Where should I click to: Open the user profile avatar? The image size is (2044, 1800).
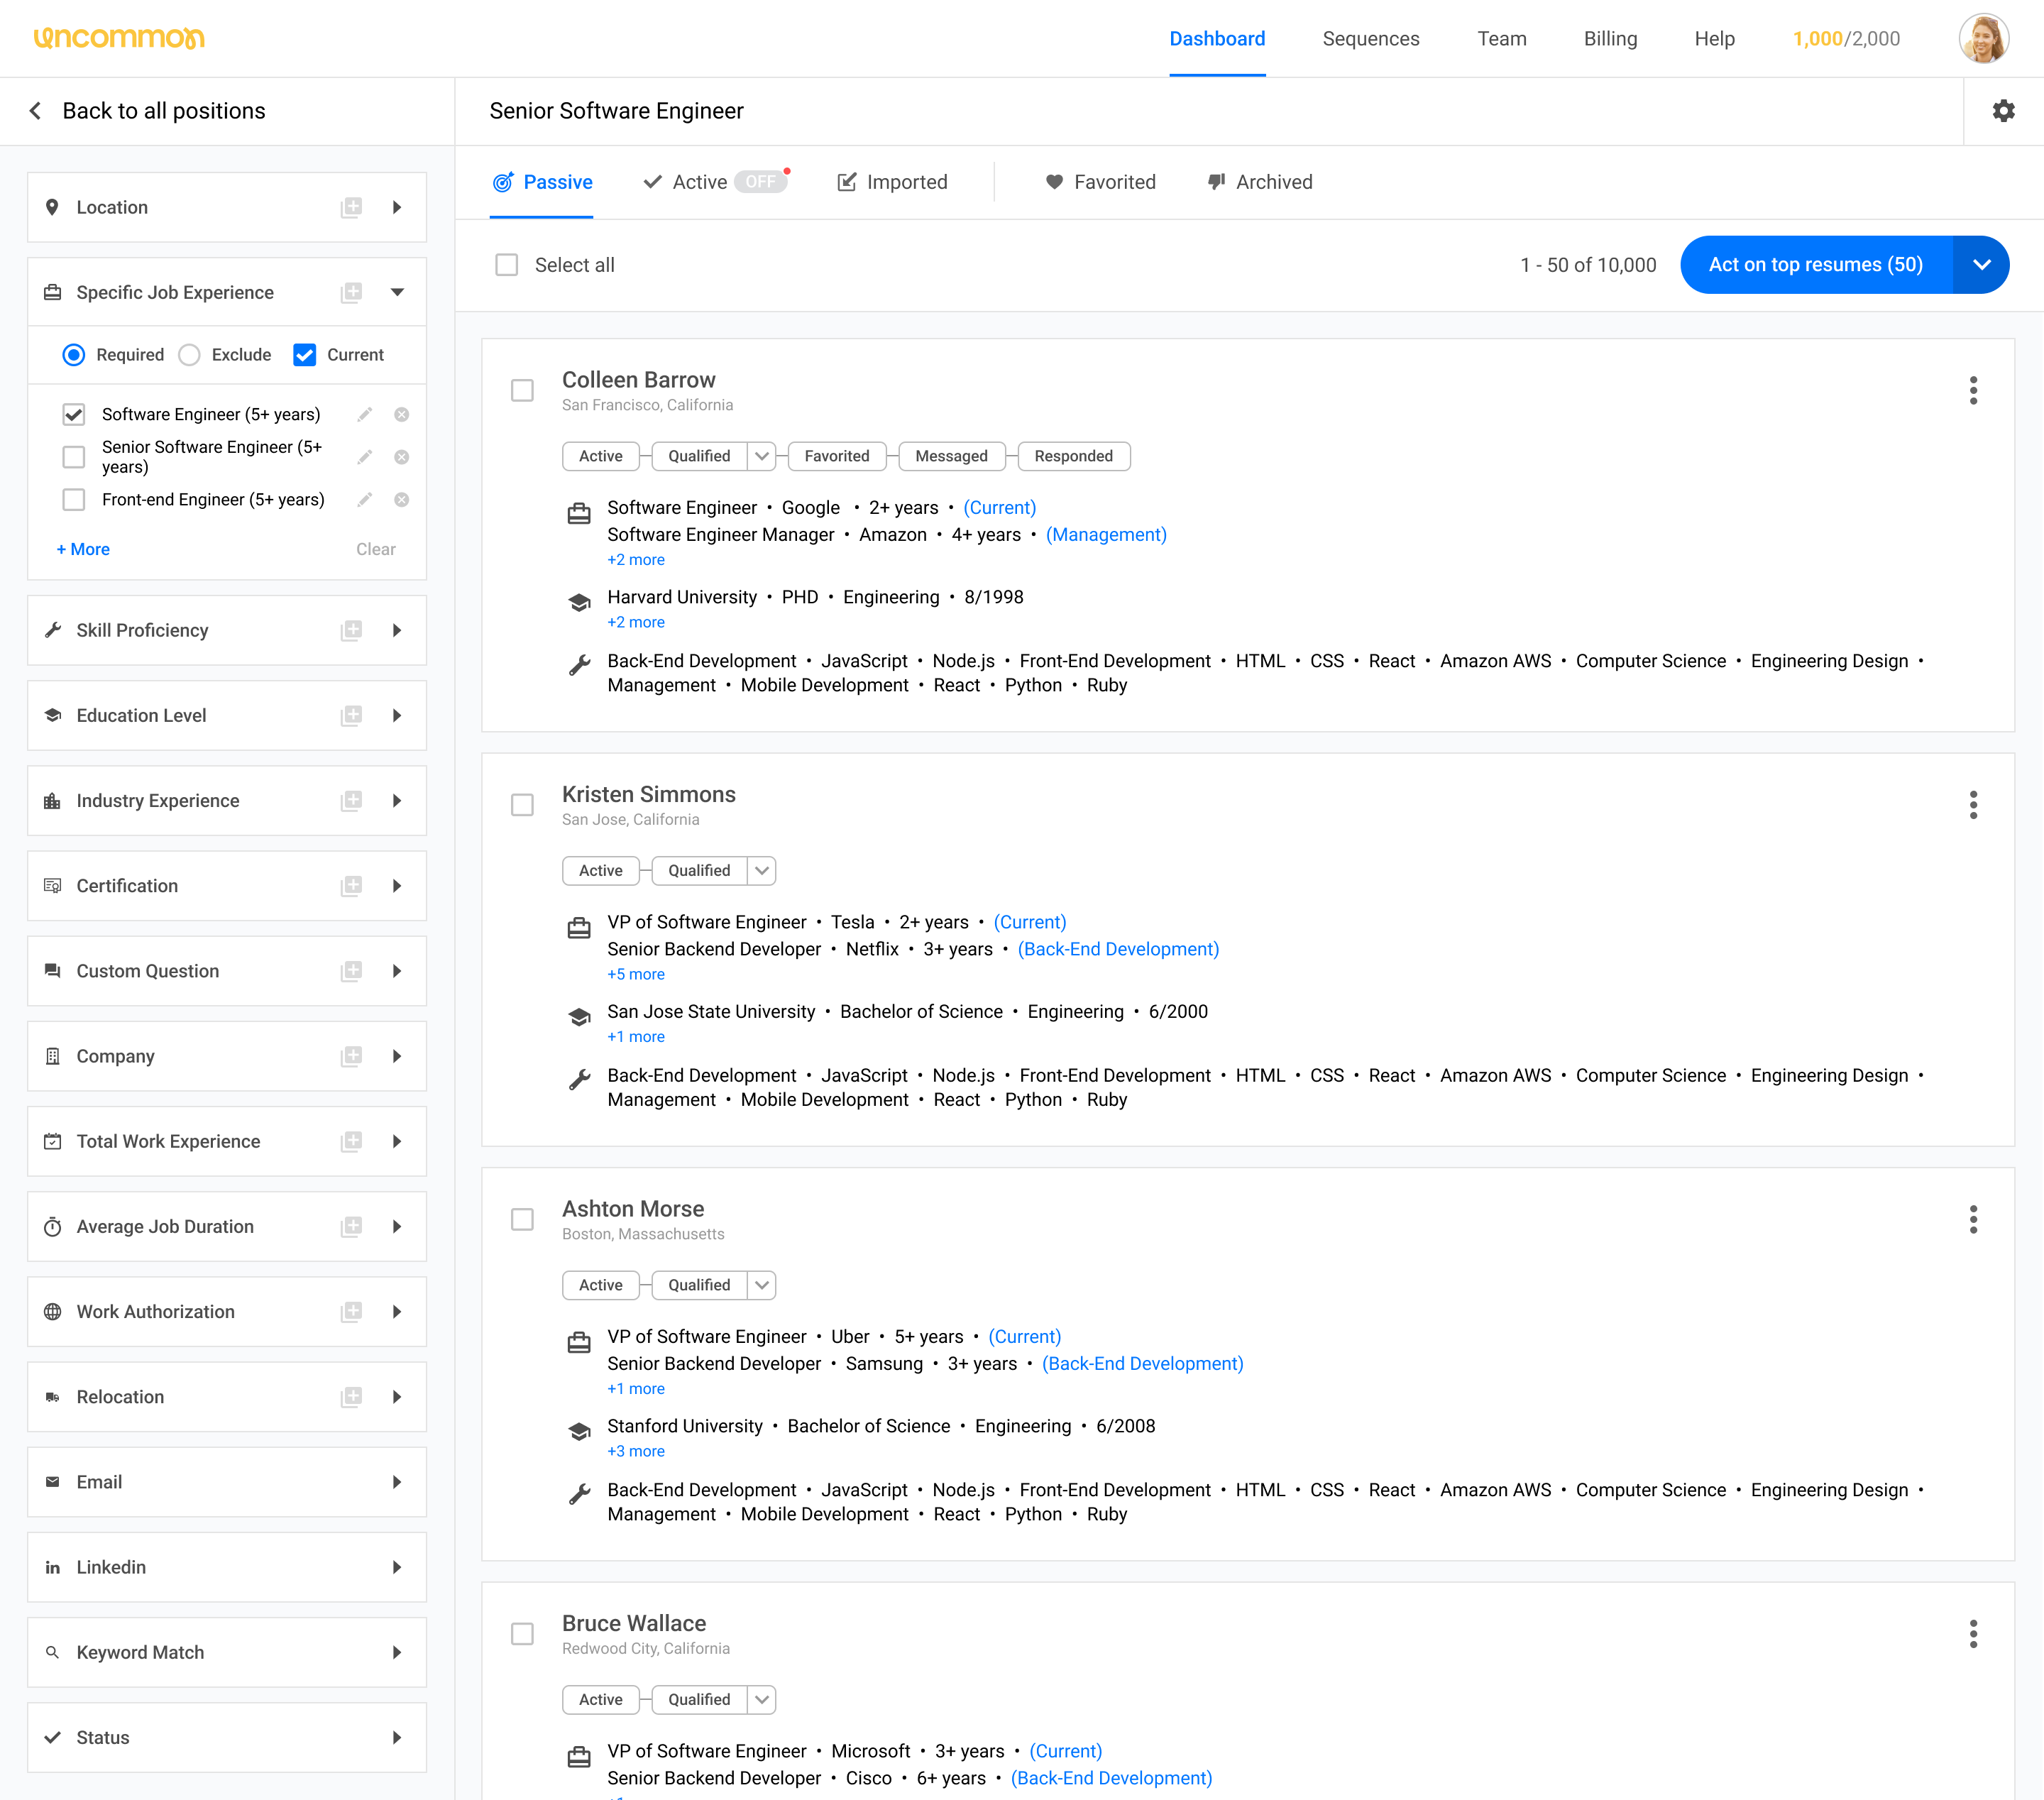[1984, 38]
